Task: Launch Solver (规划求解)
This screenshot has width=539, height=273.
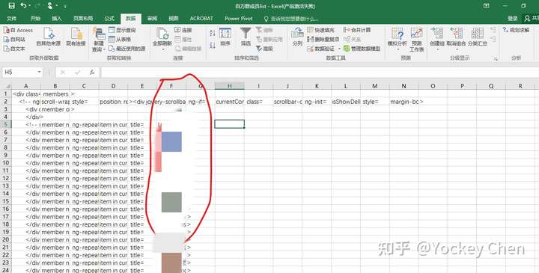Action: point(517,30)
